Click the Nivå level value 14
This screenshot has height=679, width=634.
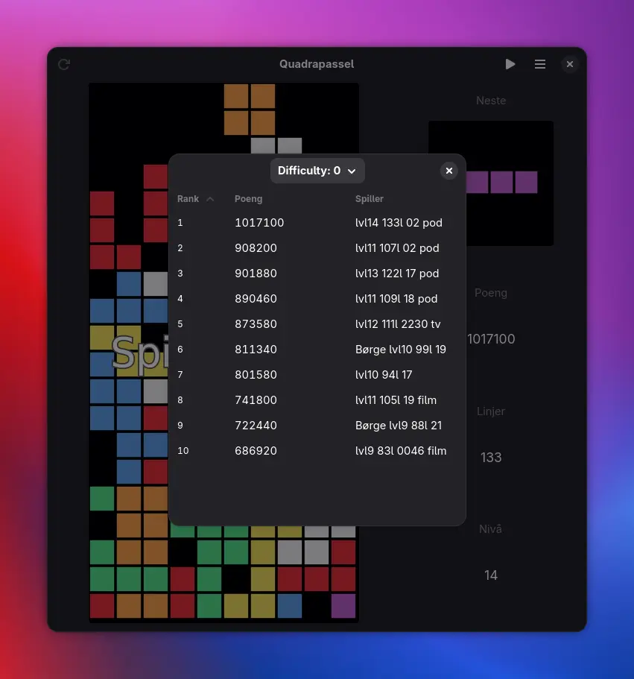click(491, 575)
